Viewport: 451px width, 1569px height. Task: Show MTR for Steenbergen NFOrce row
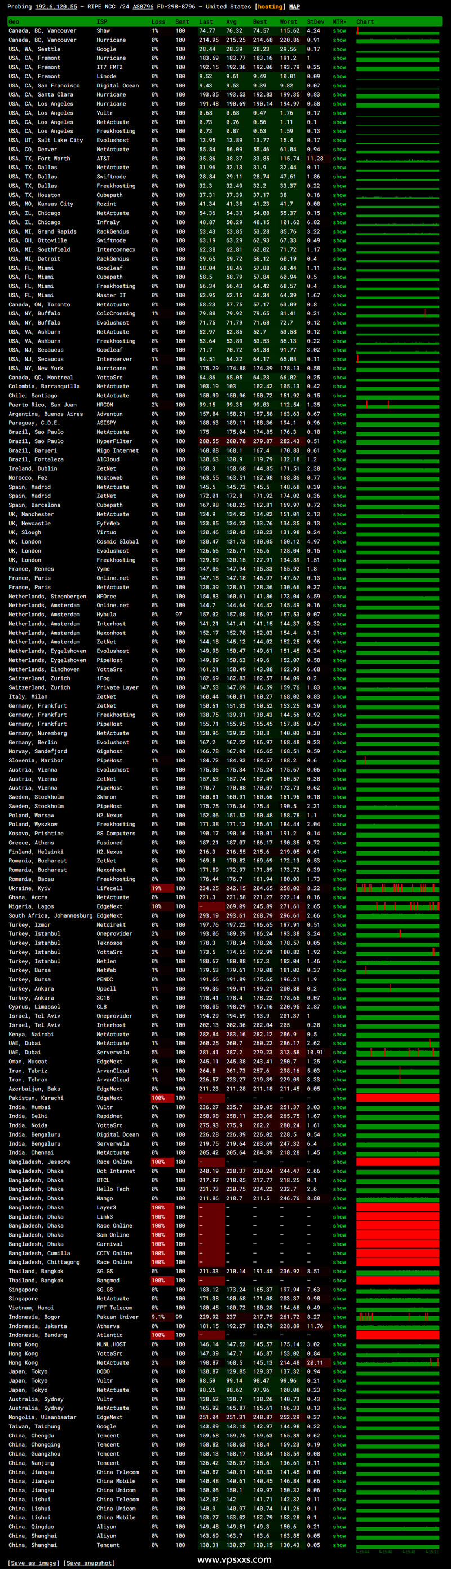[x=339, y=597]
